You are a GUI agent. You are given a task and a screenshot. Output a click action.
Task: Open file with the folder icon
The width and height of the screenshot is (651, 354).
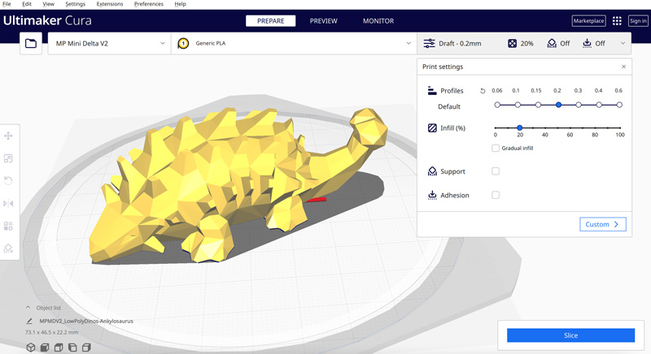[x=31, y=43]
